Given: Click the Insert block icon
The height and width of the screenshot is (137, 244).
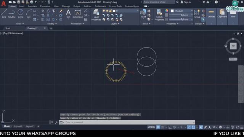Looking at the screenshot, I should pos(143,13).
